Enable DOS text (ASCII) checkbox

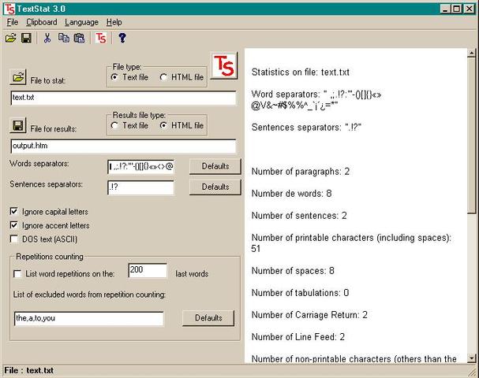click(13, 239)
